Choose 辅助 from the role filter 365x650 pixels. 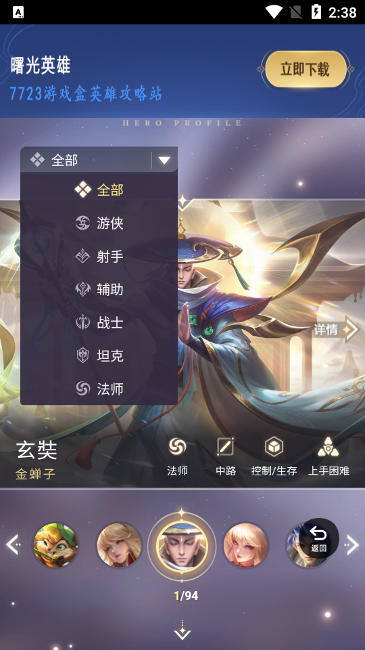point(99,289)
